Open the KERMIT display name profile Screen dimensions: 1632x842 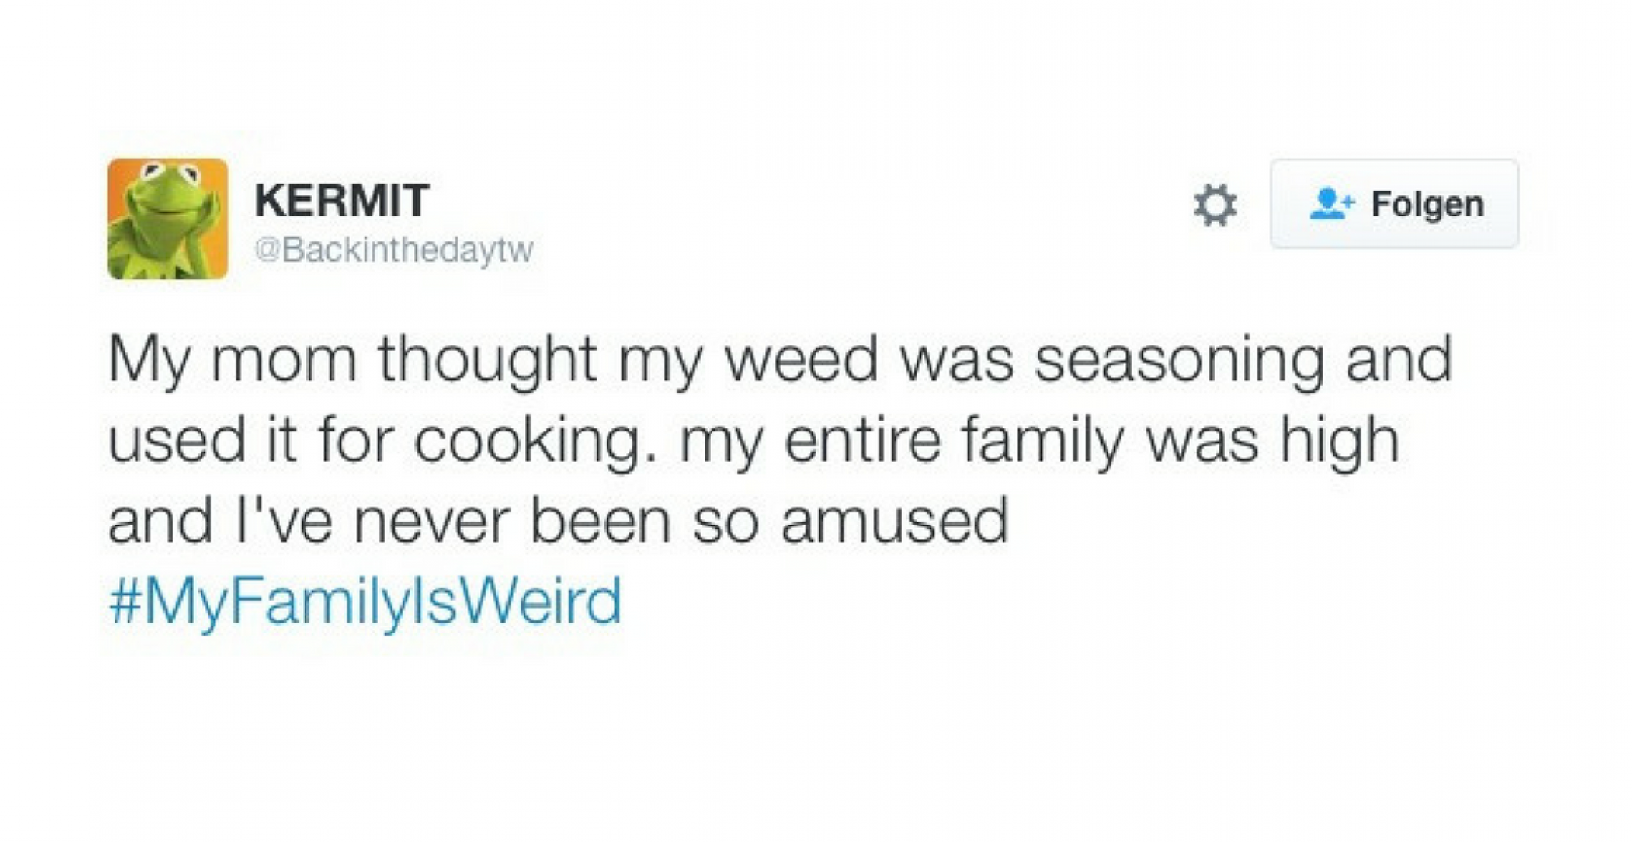(x=342, y=201)
